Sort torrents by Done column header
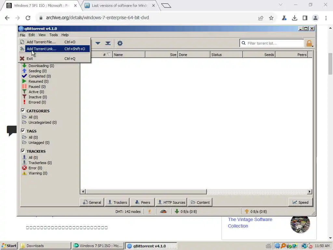Screen dimensions: 333x250 [194, 55]
